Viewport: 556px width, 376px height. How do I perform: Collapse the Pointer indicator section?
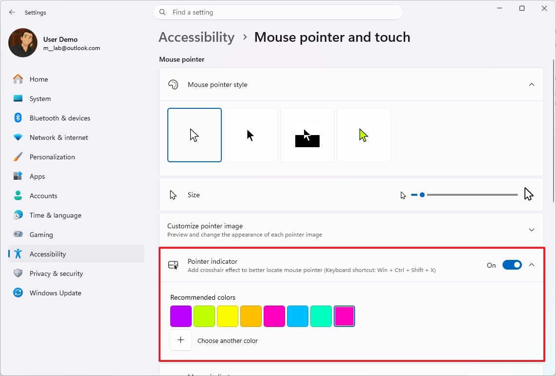pyautogui.click(x=532, y=265)
